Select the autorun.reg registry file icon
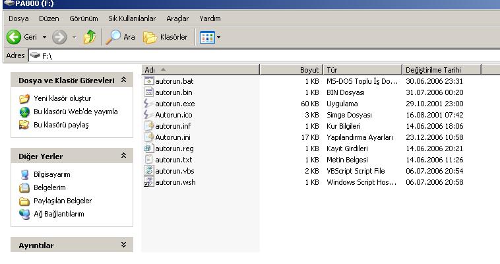 [149, 148]
